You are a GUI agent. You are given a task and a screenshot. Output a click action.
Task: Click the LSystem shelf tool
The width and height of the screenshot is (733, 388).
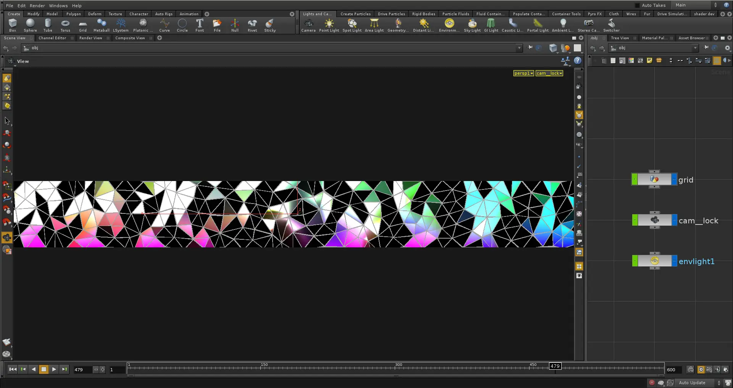pyautogui.click(x=121, y=26)
